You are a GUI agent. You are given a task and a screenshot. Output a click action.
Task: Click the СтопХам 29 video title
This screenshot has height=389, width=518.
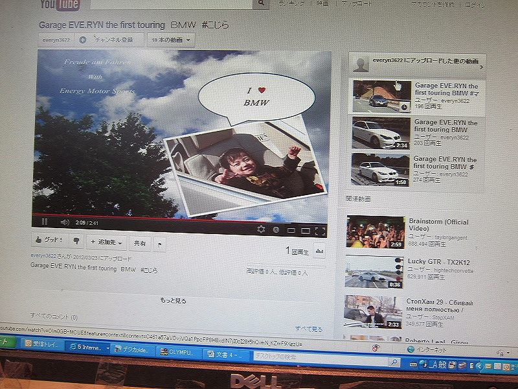point(440,306)
